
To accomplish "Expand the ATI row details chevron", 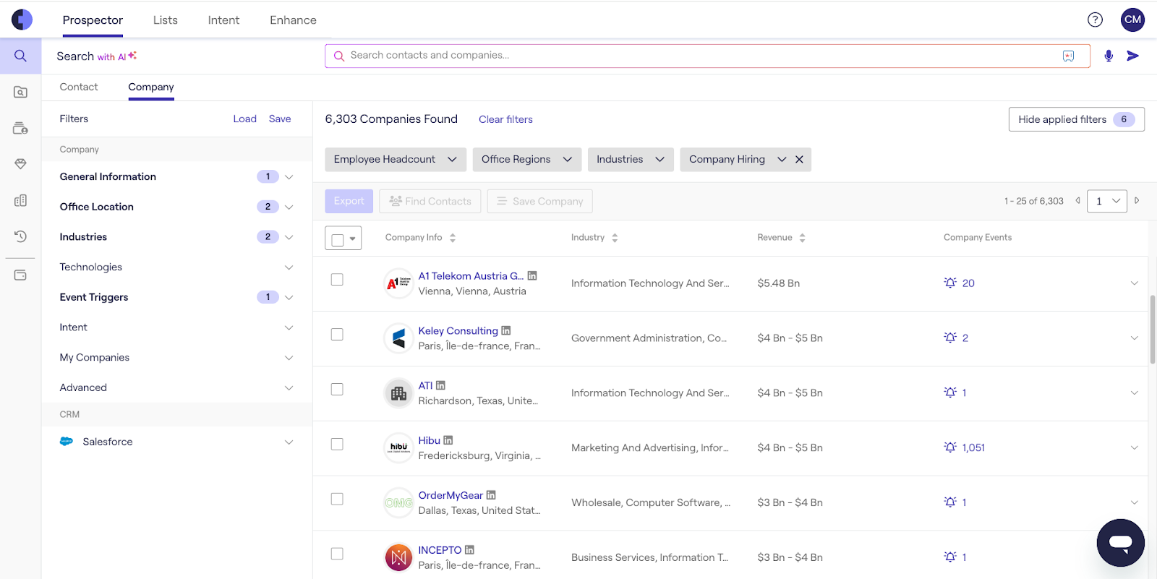I will point(1134,393).
